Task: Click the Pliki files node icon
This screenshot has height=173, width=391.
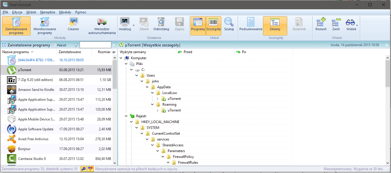Action: [132, 64]
